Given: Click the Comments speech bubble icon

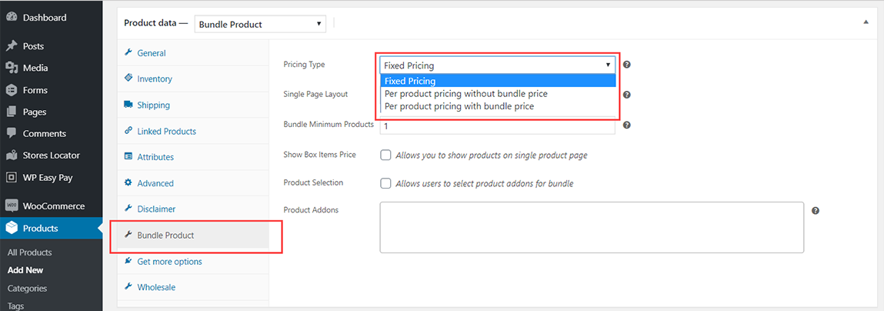Looking at the screenshot, I should point(12,133).
